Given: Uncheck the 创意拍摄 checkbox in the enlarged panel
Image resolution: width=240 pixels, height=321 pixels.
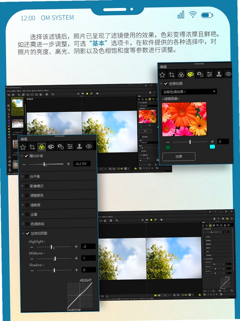Looking at the screenshot, I should [166, 83].
